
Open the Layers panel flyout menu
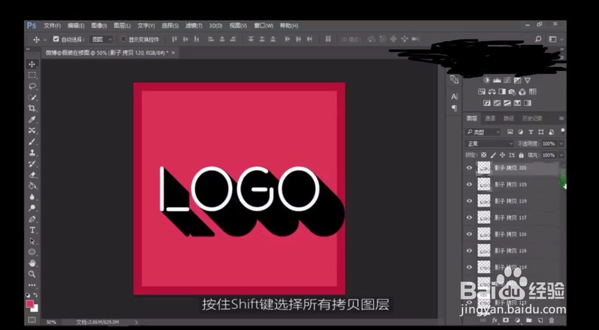(561, 119)
